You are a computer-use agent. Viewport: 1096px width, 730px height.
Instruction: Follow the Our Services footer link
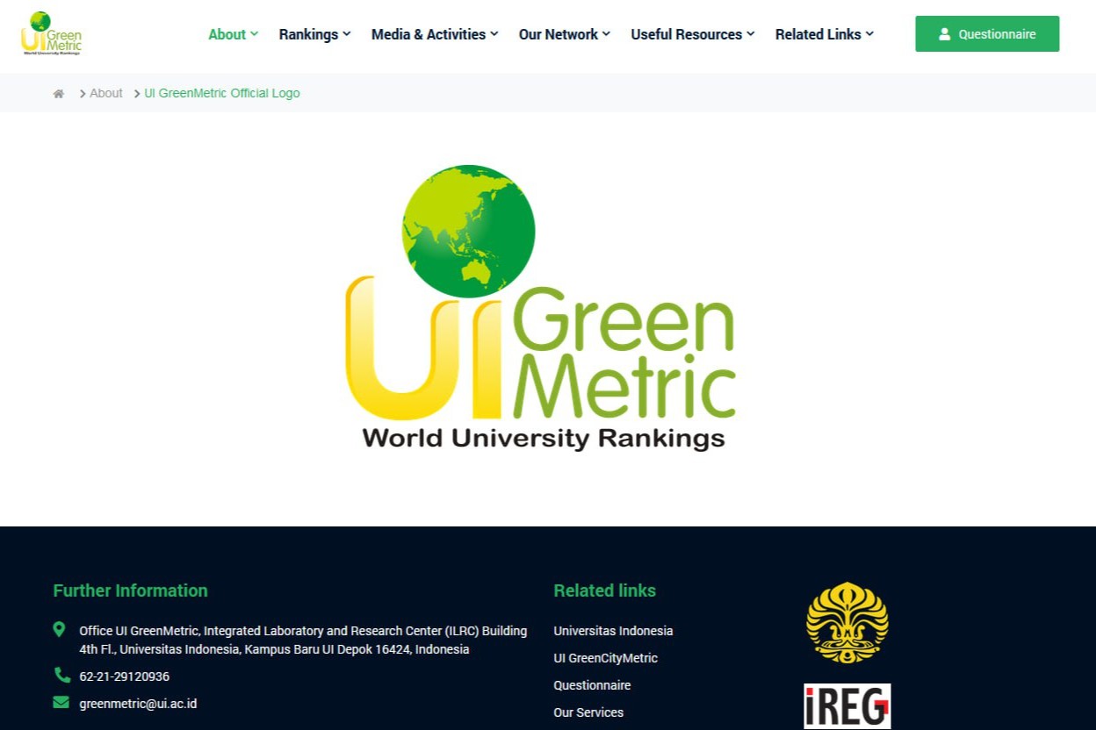(x=588, y=712)
